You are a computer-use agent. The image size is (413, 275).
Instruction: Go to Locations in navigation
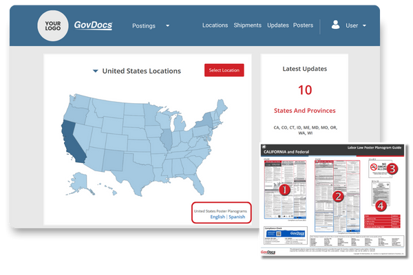point(215,25)
